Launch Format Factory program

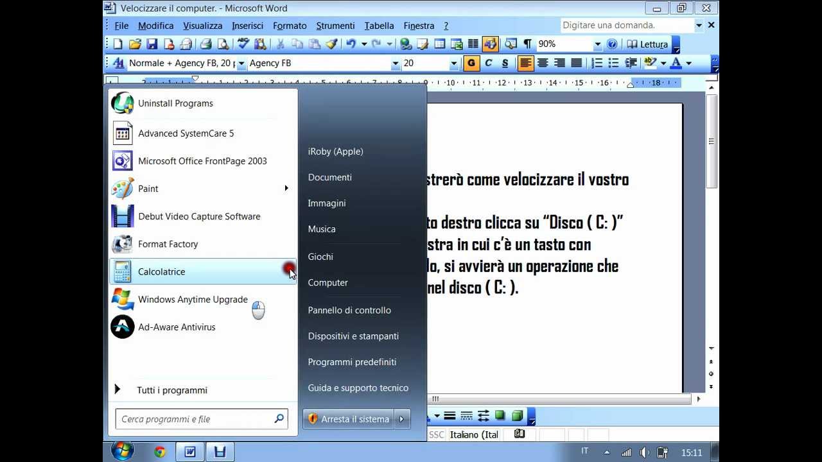[203, 244]
